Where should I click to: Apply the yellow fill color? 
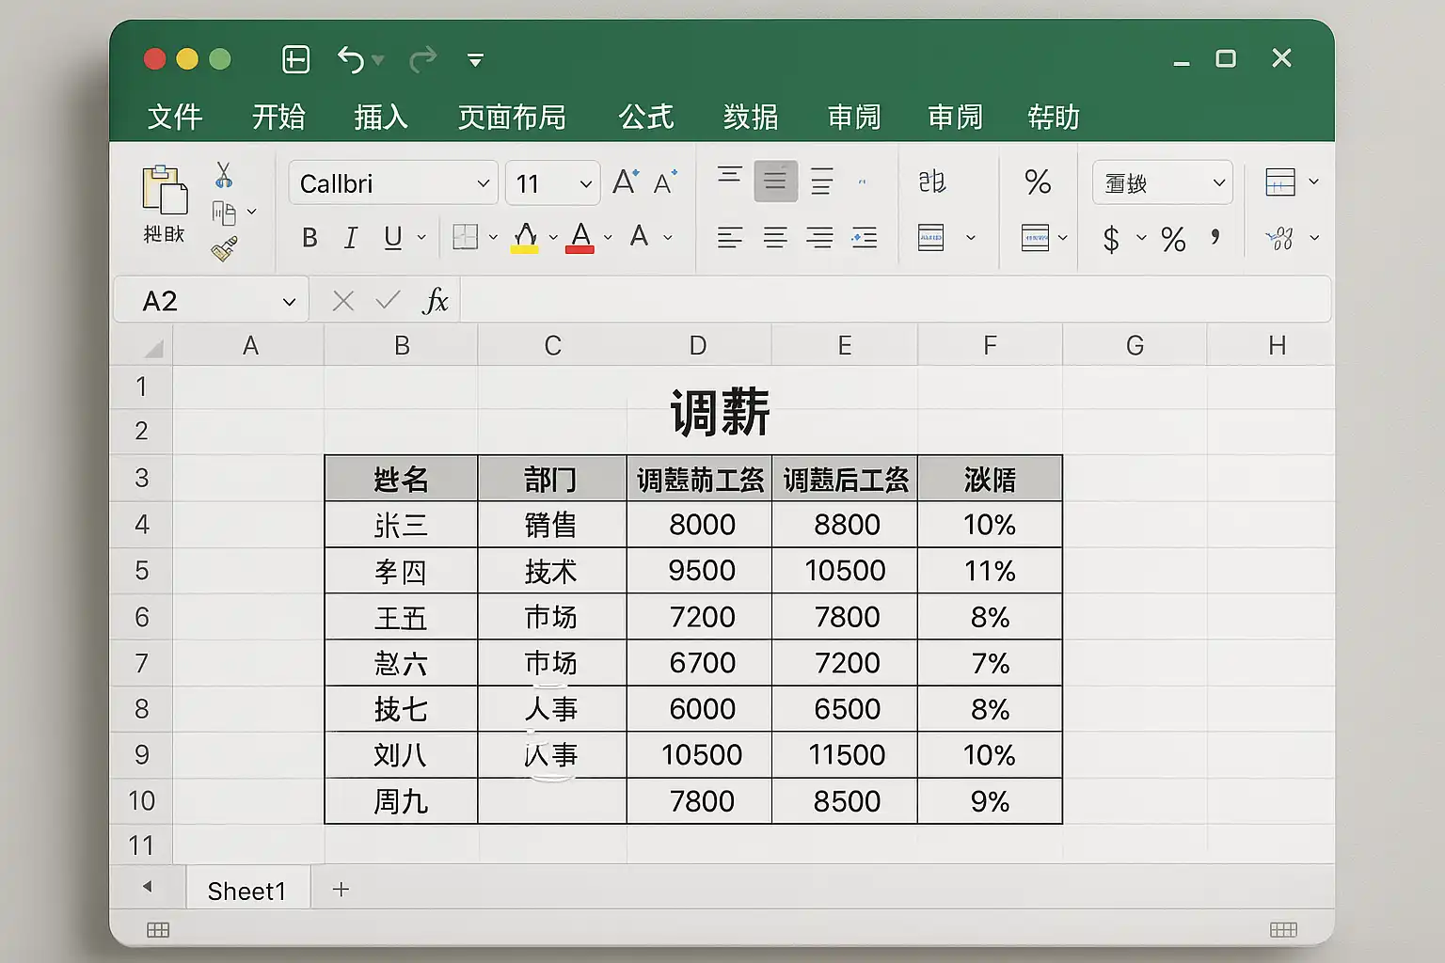click(525, 238)
